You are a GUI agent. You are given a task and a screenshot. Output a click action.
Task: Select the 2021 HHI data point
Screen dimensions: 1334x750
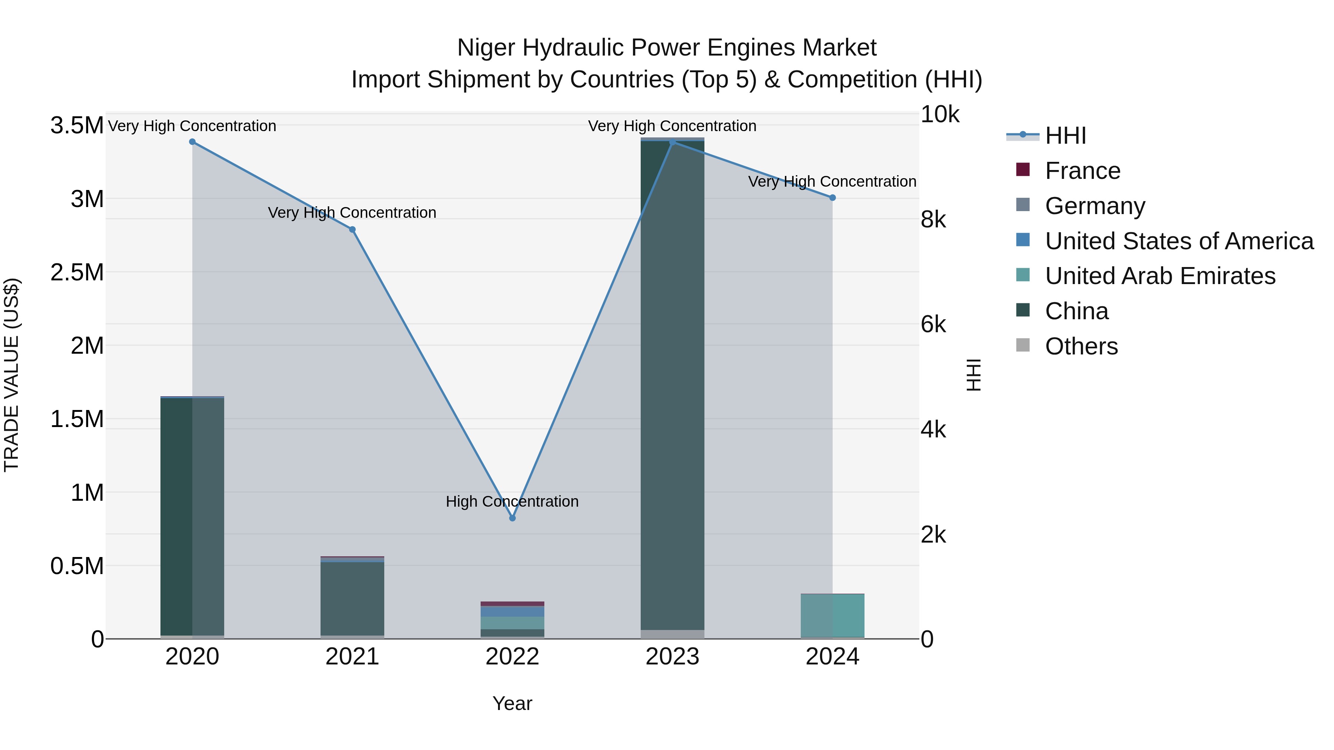pyautogui.click(x=352, y=229)
